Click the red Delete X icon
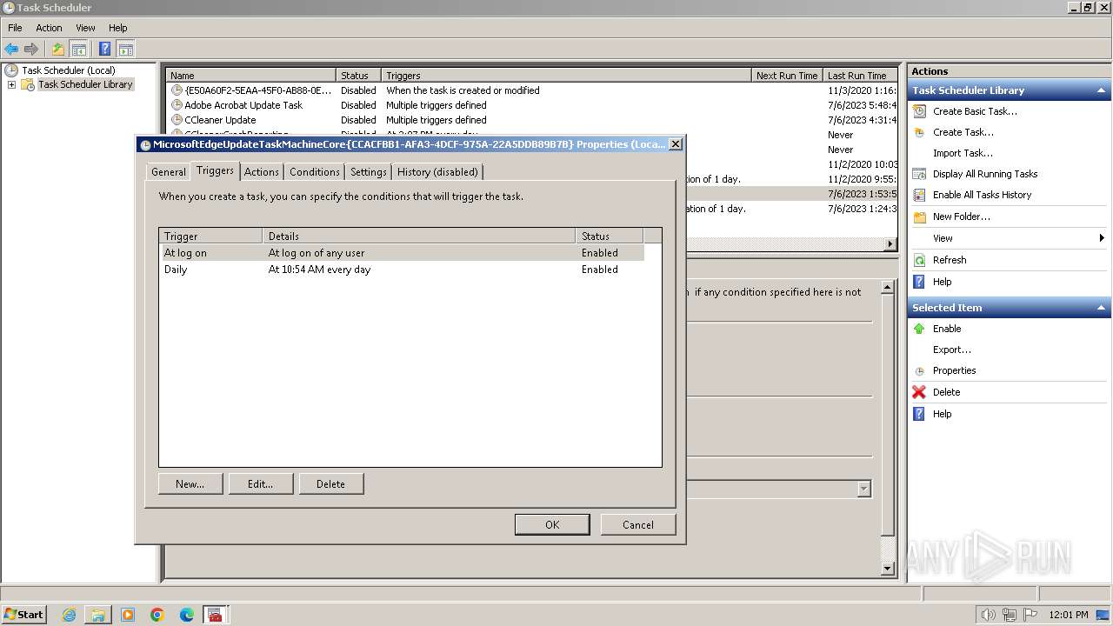 point(919,392)
